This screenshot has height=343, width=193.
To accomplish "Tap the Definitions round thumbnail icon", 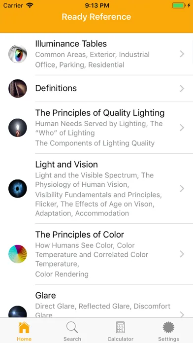I will coord(18,88).
